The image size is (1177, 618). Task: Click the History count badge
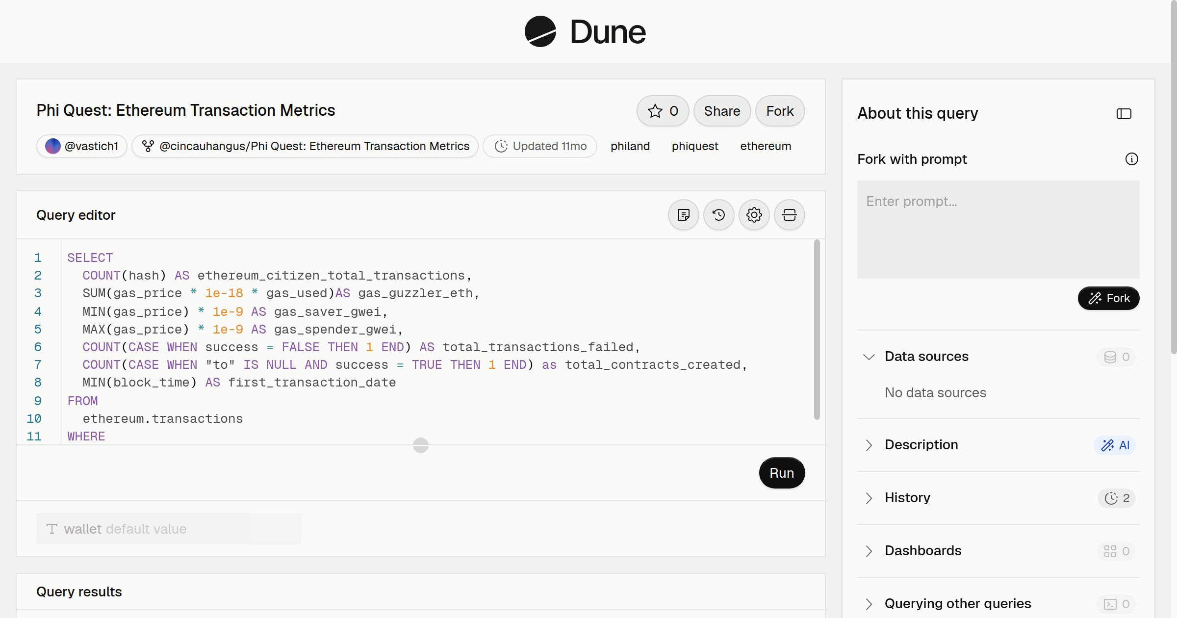click(1117, 498)
